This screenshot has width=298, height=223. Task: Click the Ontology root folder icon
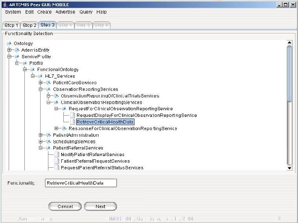tap(9, 44)
